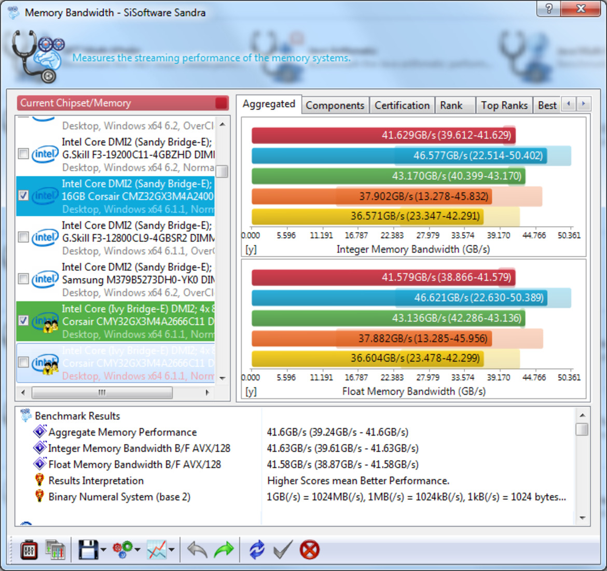The image size is (607, 571).
Task: Open the options gears dropdown arrow
Action: [x=137, y=550]
